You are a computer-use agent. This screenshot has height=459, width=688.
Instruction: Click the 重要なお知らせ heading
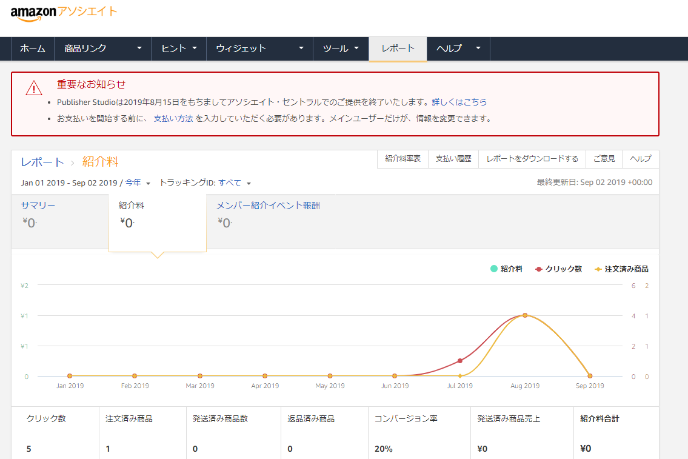[92, 84]
